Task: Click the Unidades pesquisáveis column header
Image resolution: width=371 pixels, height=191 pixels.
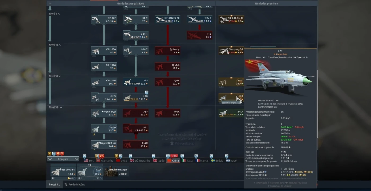Action: (x=131, y=4)
